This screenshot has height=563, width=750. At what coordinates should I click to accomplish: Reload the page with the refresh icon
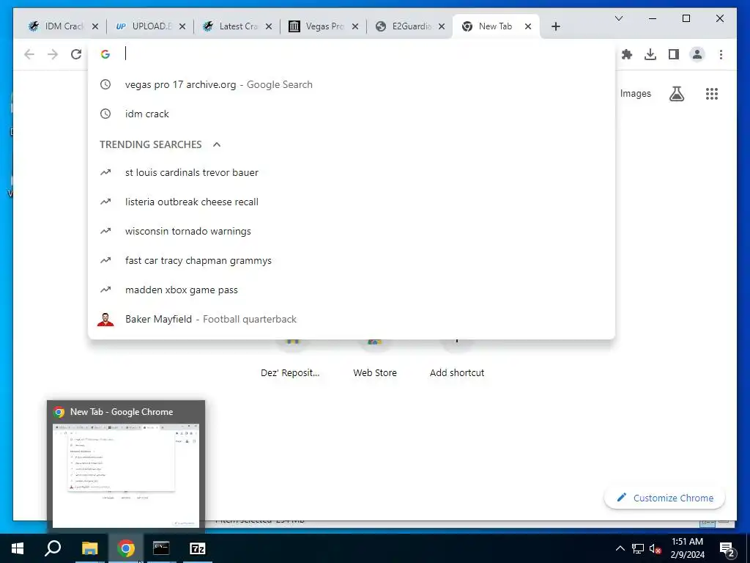pyautogui.click(x=76, y=54)
